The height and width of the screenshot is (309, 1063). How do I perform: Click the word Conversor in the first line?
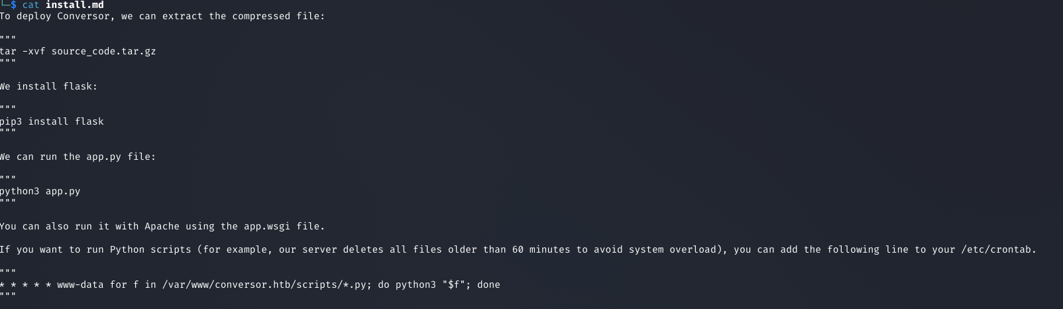pos(83,16)
